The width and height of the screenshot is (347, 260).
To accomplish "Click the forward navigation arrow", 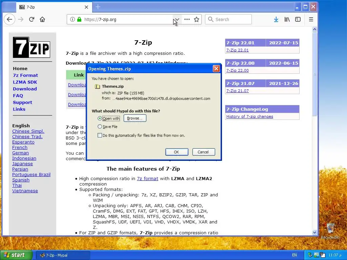I will tap(21, 19).
